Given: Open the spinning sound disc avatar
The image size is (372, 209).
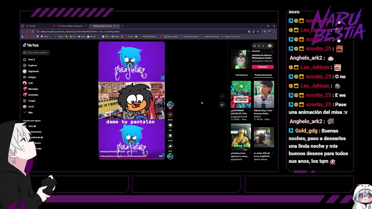Looking at the screenshot, I should (x=170, y=156).
